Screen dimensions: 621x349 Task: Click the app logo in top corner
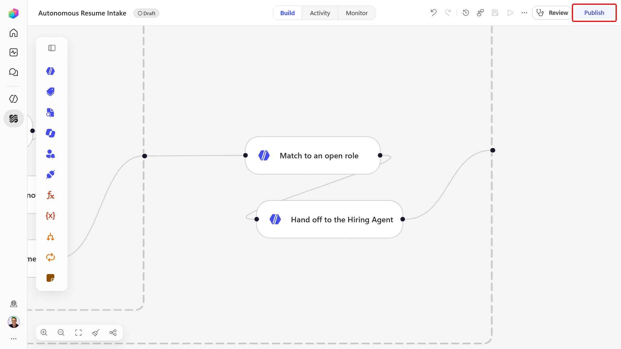(14, 13)
